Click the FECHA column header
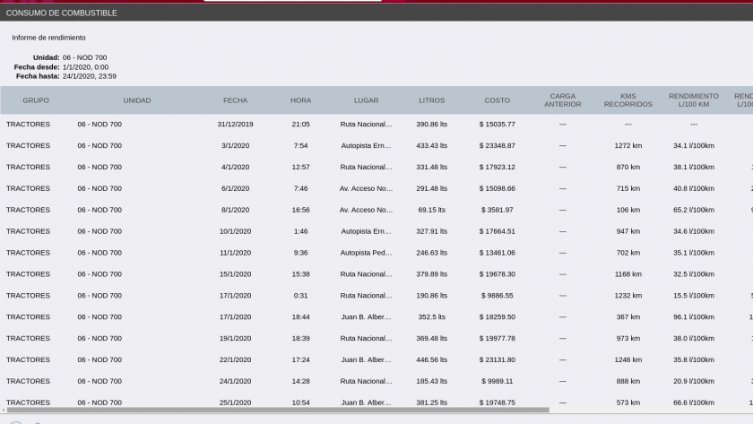 tap(236, 100)
